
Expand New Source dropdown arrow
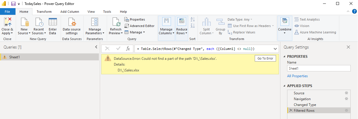coord(29,33)
